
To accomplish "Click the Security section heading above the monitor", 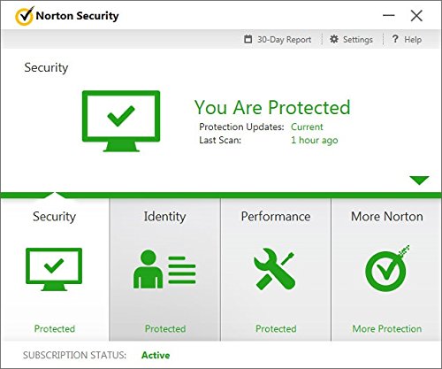I will point(46,68).
